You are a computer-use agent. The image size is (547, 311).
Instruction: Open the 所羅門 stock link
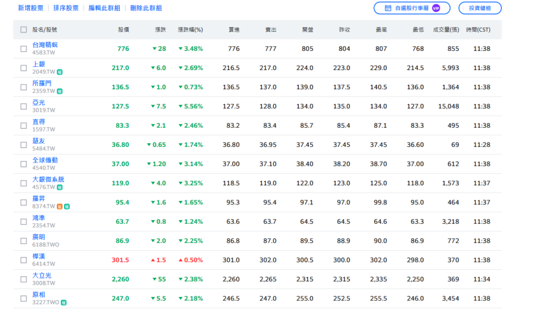coord(42,83)
